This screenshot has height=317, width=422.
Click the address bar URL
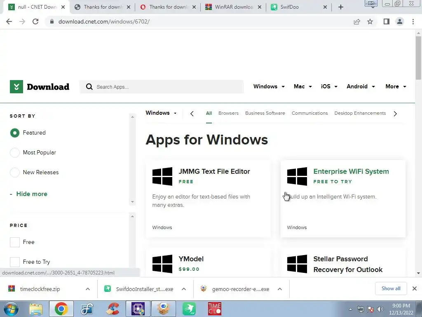click(104, 21)
